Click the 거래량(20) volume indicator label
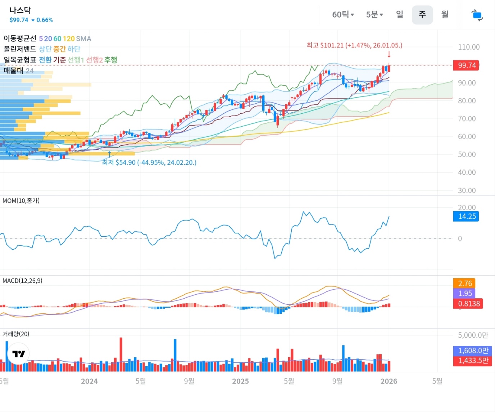Image resolution: width=495 pixels, height=412 pixels. tap(16, 334)
